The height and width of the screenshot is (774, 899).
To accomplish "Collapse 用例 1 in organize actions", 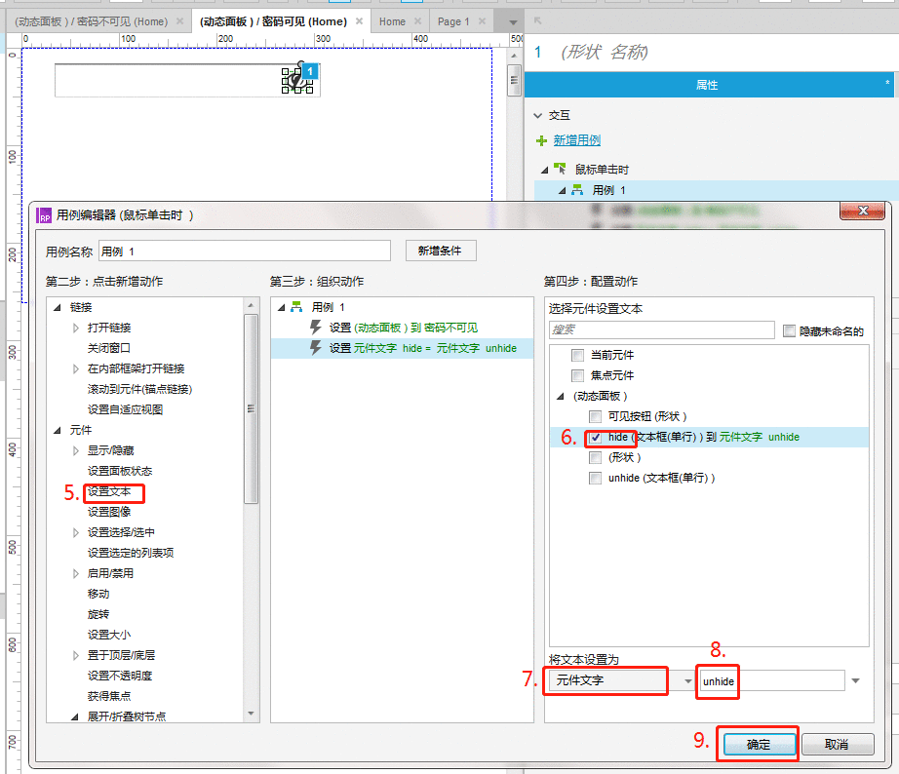I will coord(282,308).
